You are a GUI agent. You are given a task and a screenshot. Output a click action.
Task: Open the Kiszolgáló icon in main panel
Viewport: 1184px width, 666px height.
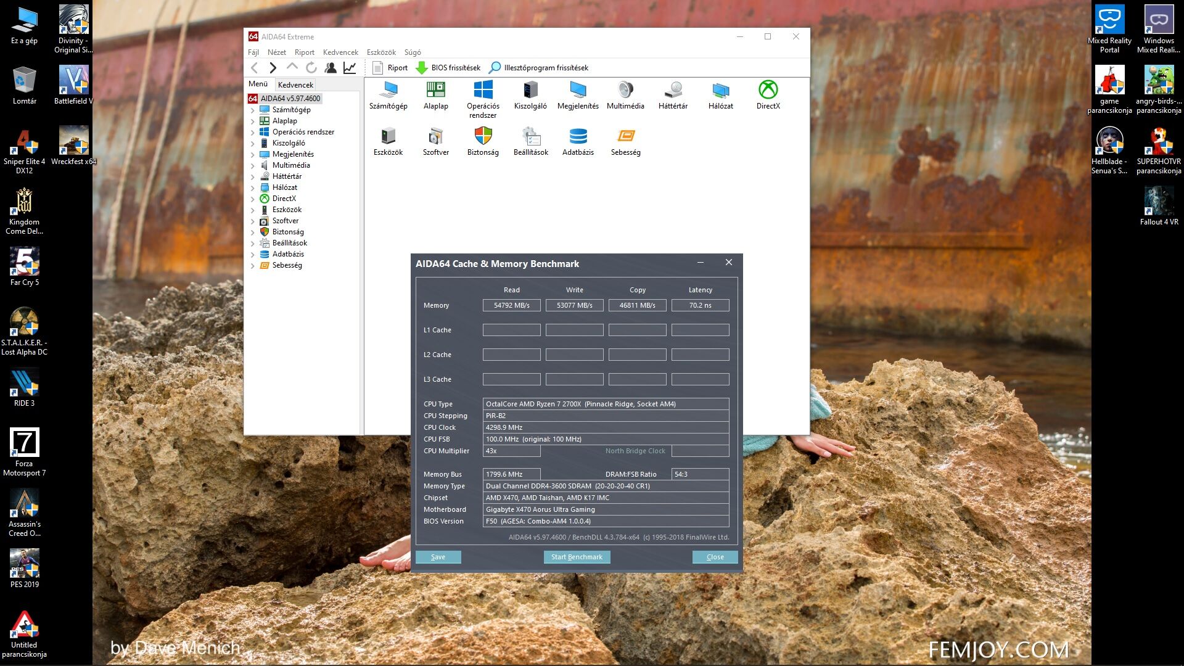[x=530, y=96]
